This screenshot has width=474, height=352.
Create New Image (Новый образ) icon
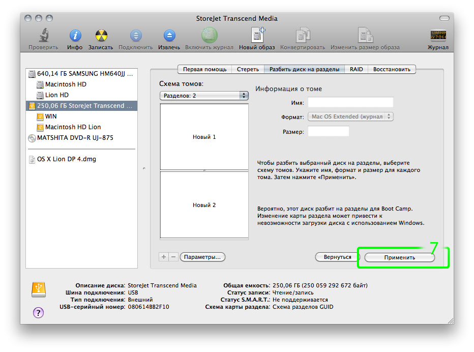pyautogui.click(x=257, y=36)
